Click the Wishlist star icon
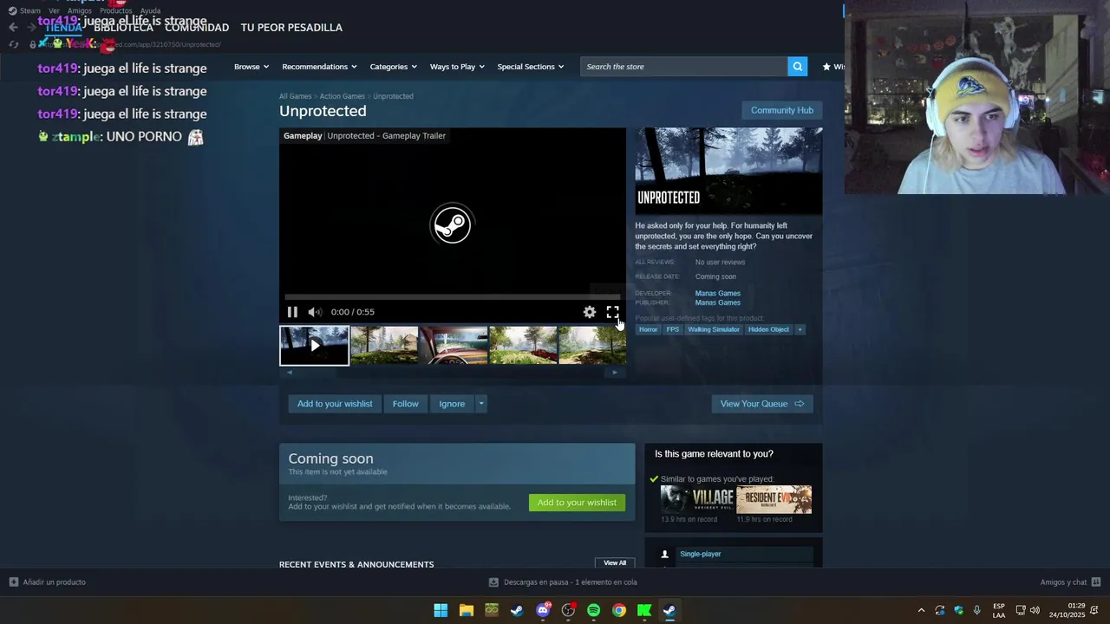This screenshot has height=624, width=1110. pos(826,67)
